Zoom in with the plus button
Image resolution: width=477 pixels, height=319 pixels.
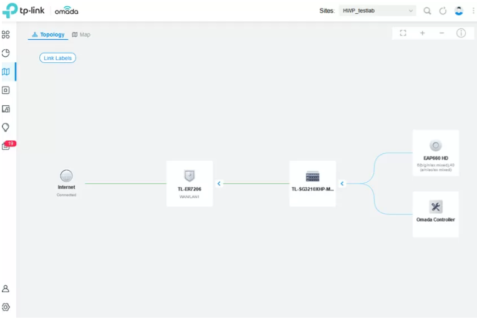point(422,33)
